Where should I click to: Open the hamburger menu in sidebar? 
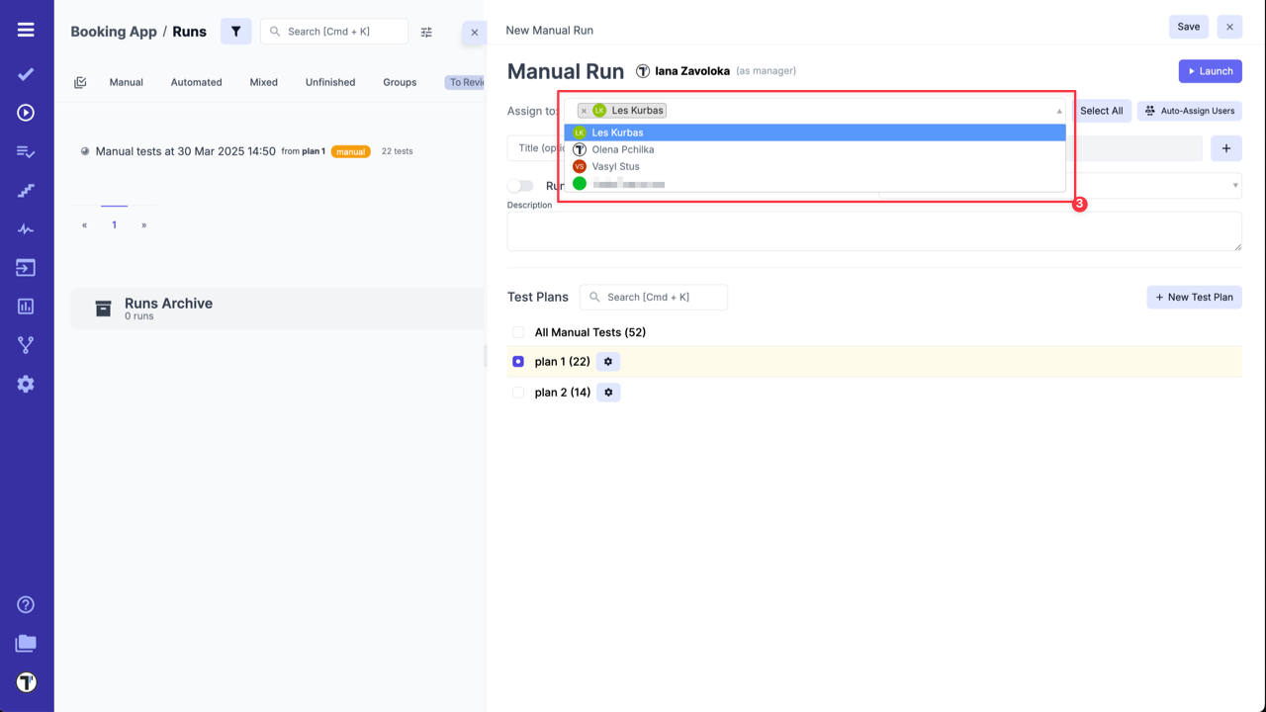[26, 31]
